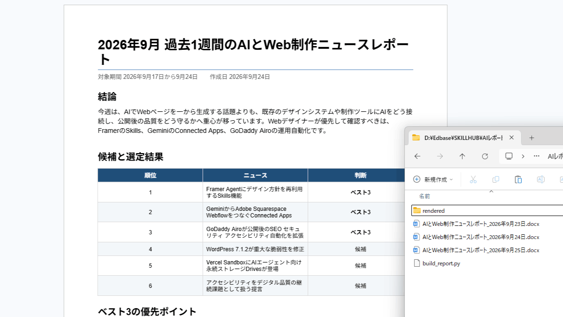The image size is (563, 317).
Task: Go up one folder level in Explorer
Action: pyautogui.click(x=462, y=156)
